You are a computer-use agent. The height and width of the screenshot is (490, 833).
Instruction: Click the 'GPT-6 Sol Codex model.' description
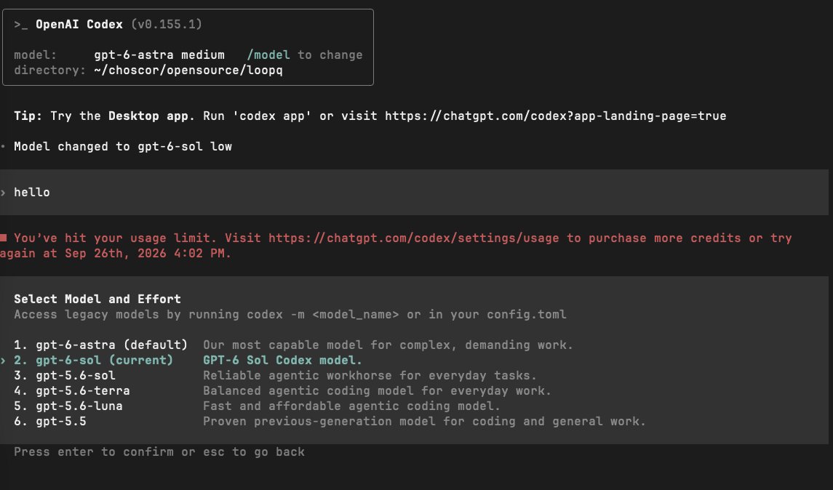pyautogui.click(x=282, y=361)
